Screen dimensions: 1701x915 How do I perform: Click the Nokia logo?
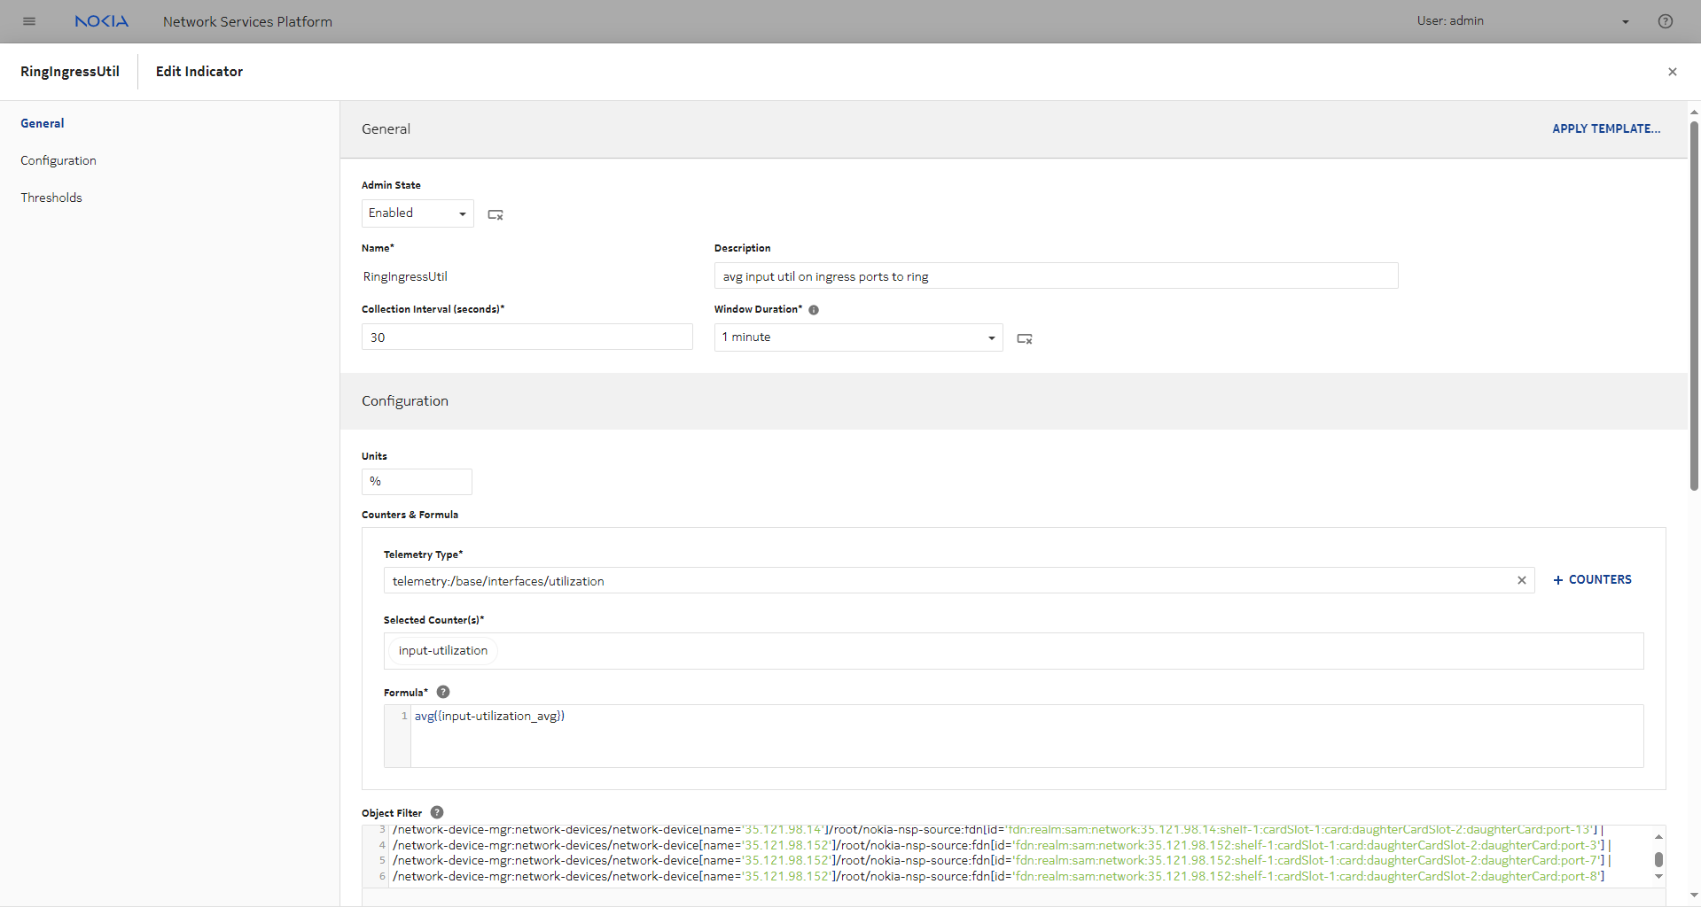coord(102,21)
